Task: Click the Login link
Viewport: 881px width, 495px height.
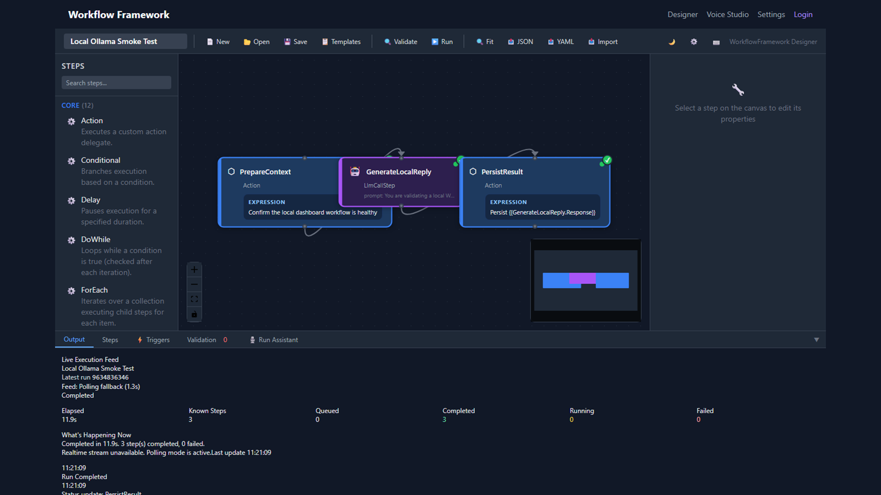Action: click(x=803, y=15)
